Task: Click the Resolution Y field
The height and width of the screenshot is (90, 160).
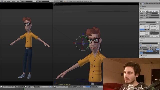Action: 144,28
